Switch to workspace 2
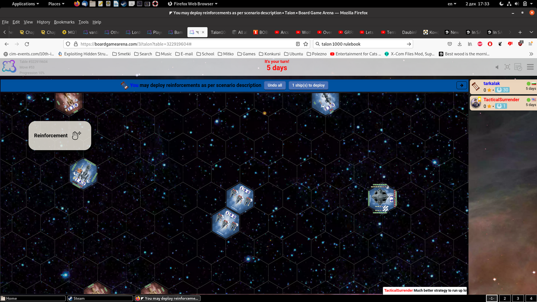 point(505,299)
